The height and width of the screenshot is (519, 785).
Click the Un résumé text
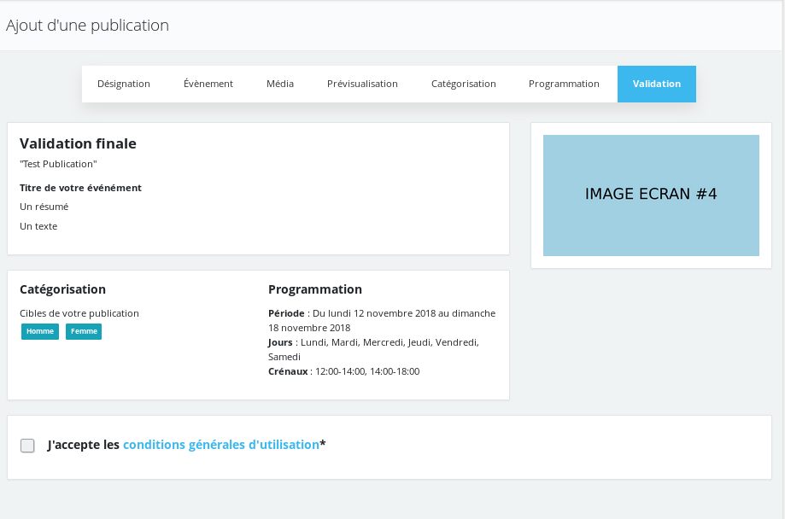click(44, 207)
